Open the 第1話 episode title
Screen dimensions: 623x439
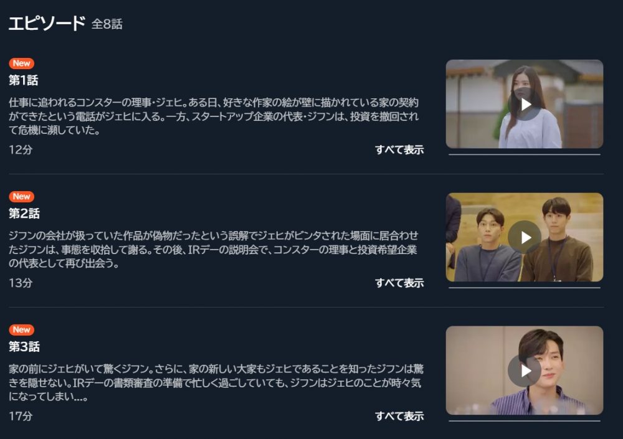(24, 80)
